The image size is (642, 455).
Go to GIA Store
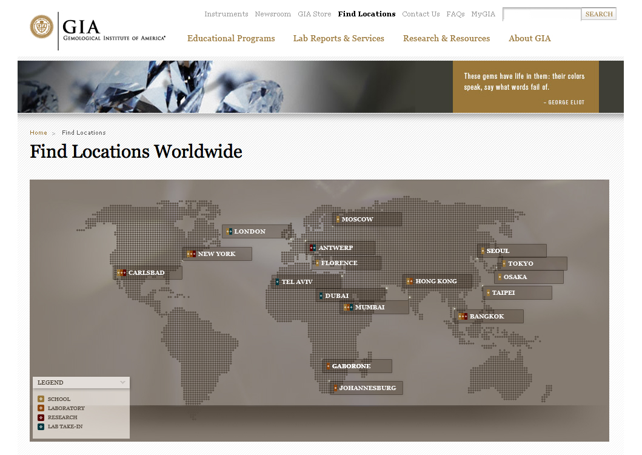[315, 14]
